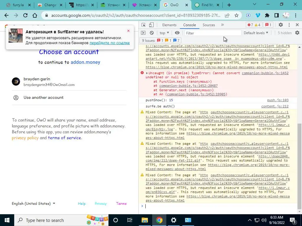Close the DevTools panel
Image resolution: width=302 pixels, height=226 pixels.
(x=297, y=25)
